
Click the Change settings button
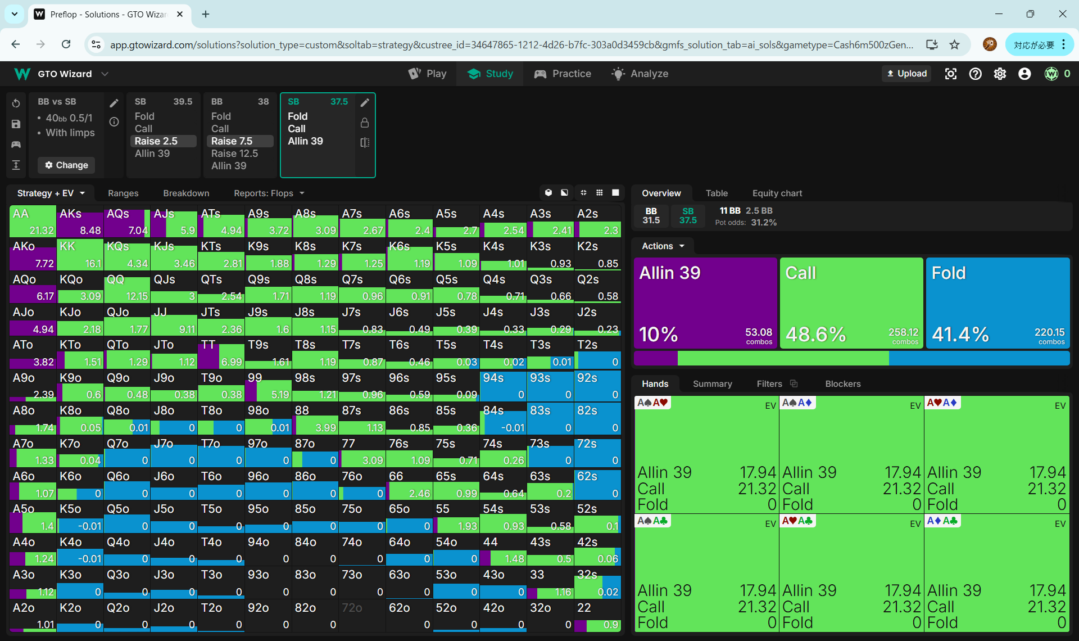coord(66,165)
